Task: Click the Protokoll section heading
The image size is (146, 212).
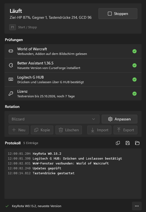Action: (13, 143)
